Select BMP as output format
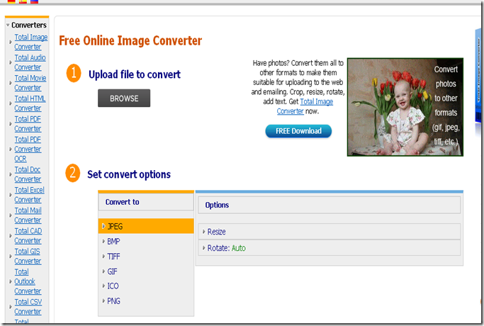This screenshot has width=484, height=326. (113, 241)
